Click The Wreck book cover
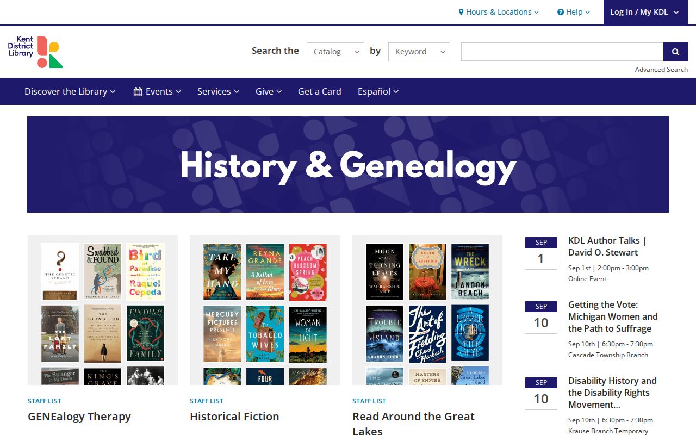Image resolution: width=696 pixels, height=435 pixels. click(x=470, y=272)
